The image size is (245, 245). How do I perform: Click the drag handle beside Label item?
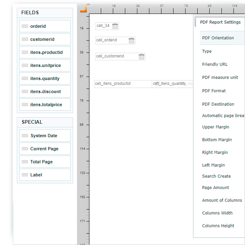click(25, 175)
